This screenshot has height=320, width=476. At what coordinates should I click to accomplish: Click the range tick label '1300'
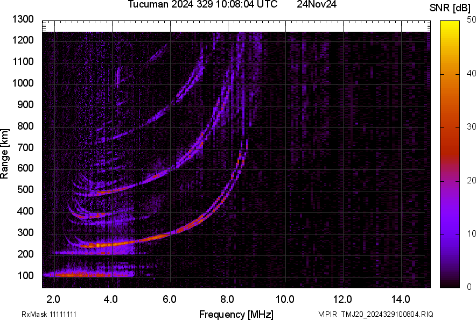[x=23, y=19]
